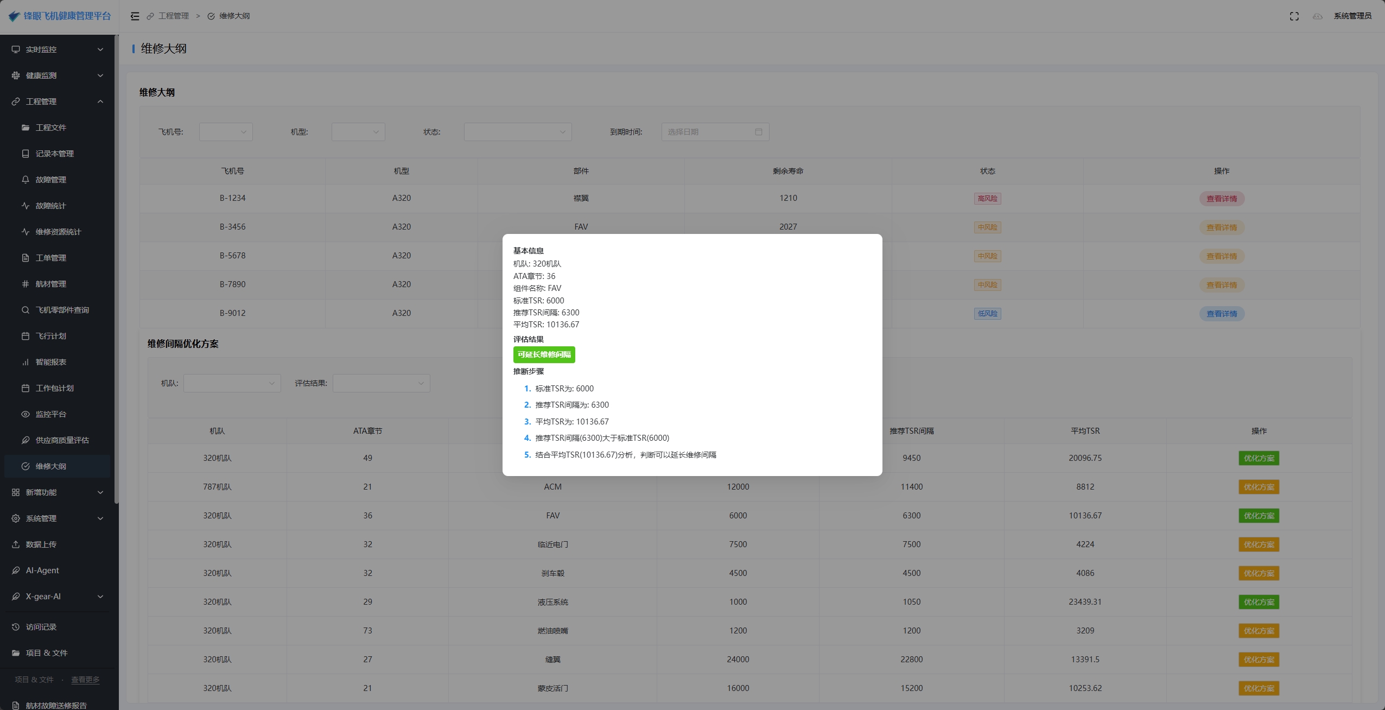Click the 实时监控 monitor icon

coord(16,49)
